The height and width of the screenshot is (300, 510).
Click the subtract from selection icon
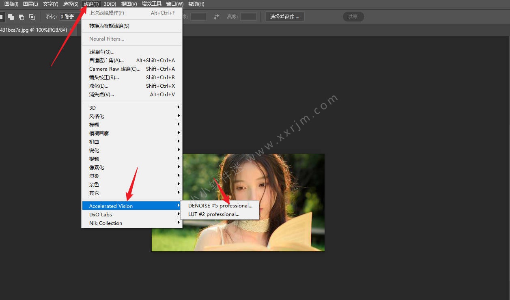pos(22,17)
